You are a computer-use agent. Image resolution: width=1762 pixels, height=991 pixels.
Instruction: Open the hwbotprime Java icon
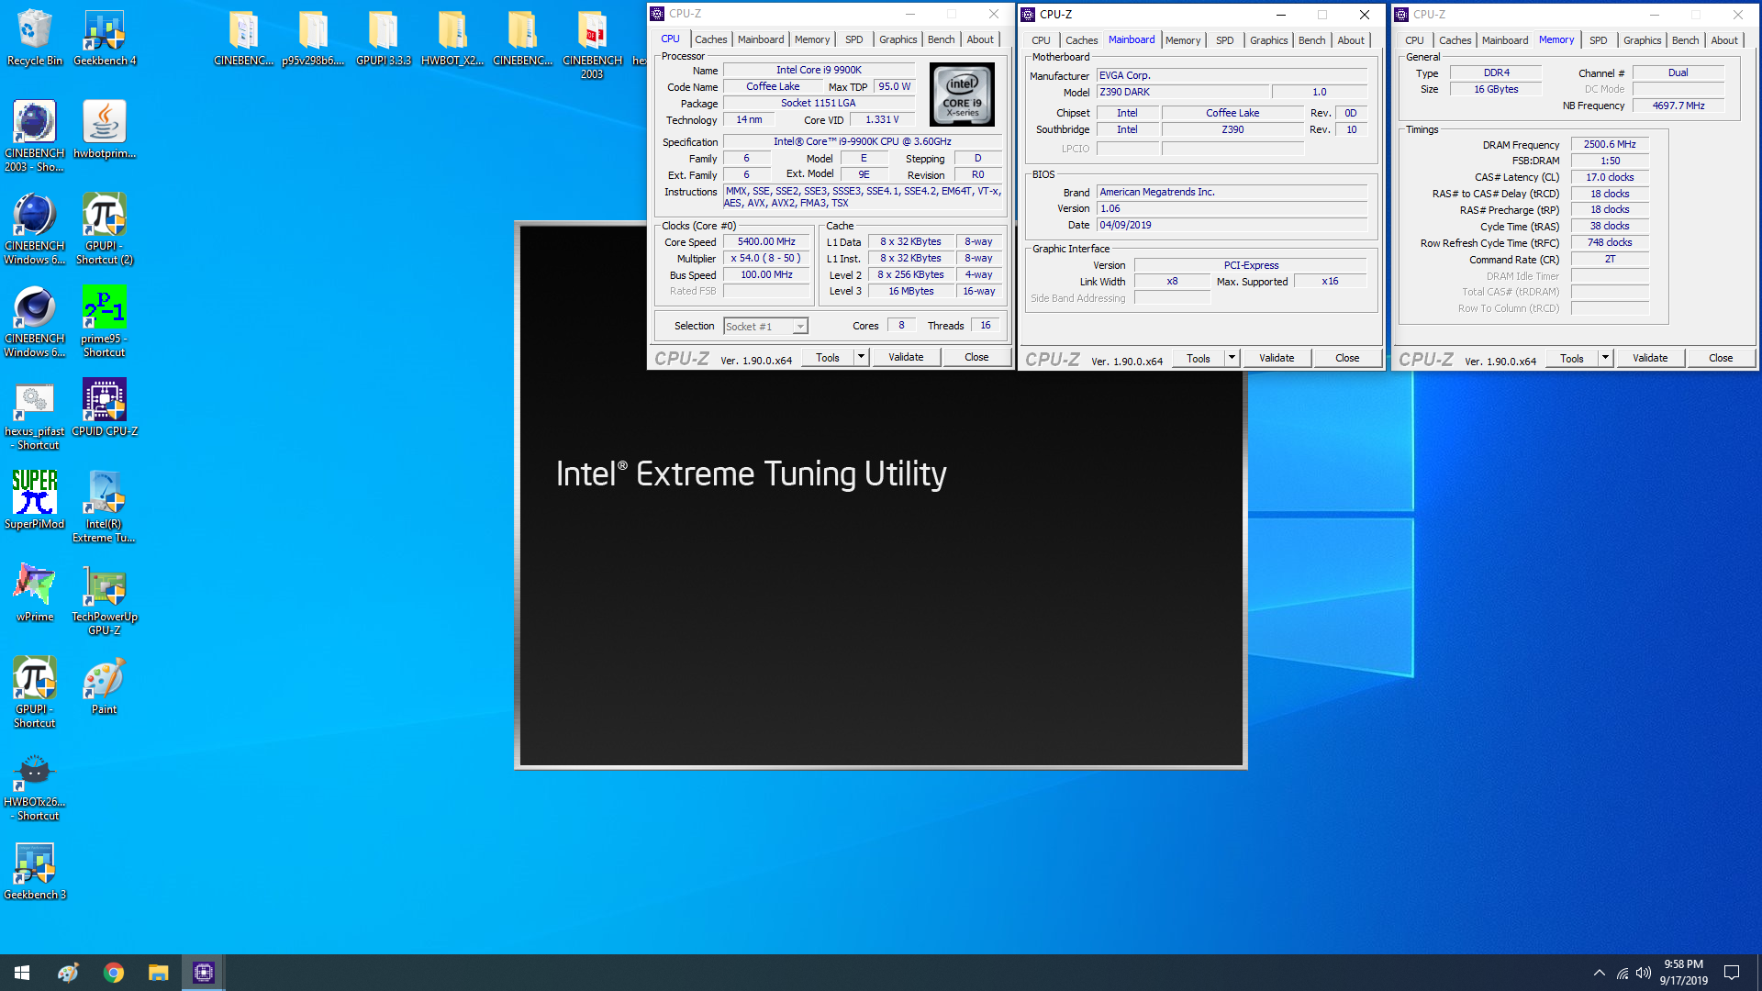click(105, 129)
